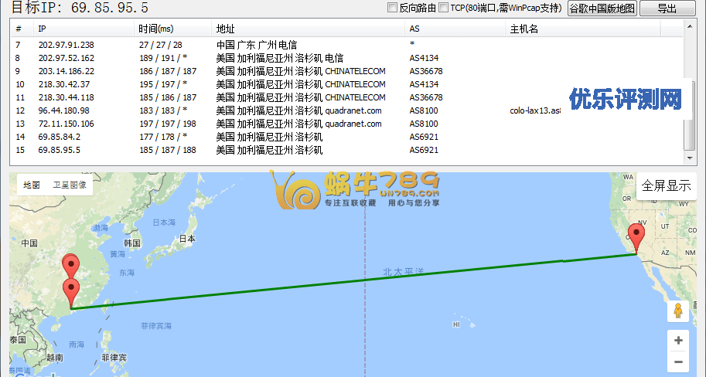Zoom out the map with minus
The height and width of the screenshot is (377, 706).
(x=678, y=362)
